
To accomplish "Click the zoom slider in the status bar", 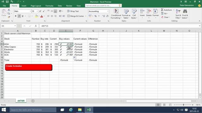I will [x=184, y=105].
